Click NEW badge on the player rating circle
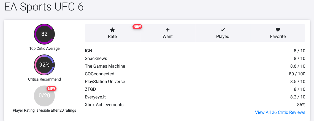Image resolution: width=314 pixels, height=121 pixels. [x=52, y=89]
